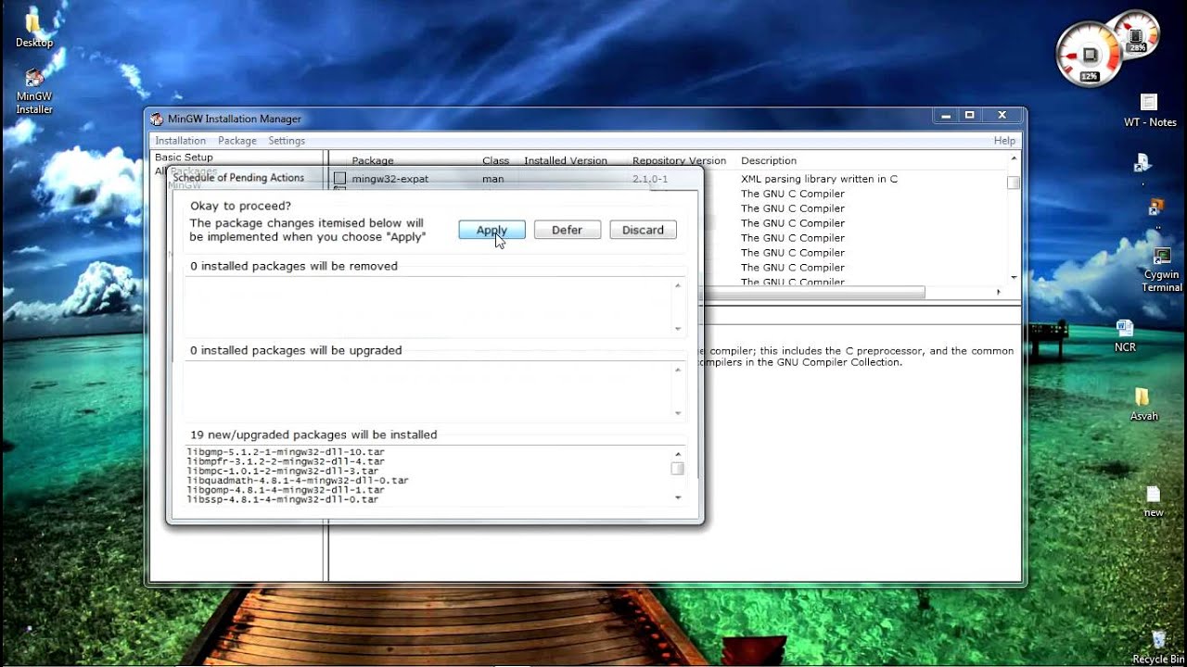The image size is (1187, 667).
Task: Click the 'man' class cell
Action: (492, 179)
